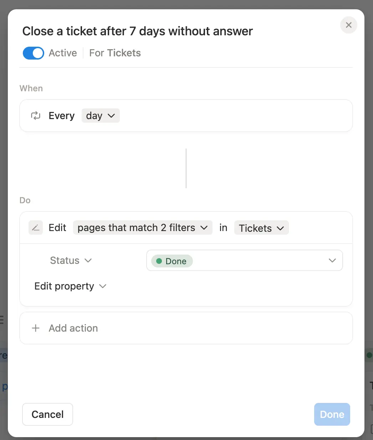Open the pages that match 2 filters dropdown
The height and width of the screenshot is (440, 373).
[x=142, y=227]
